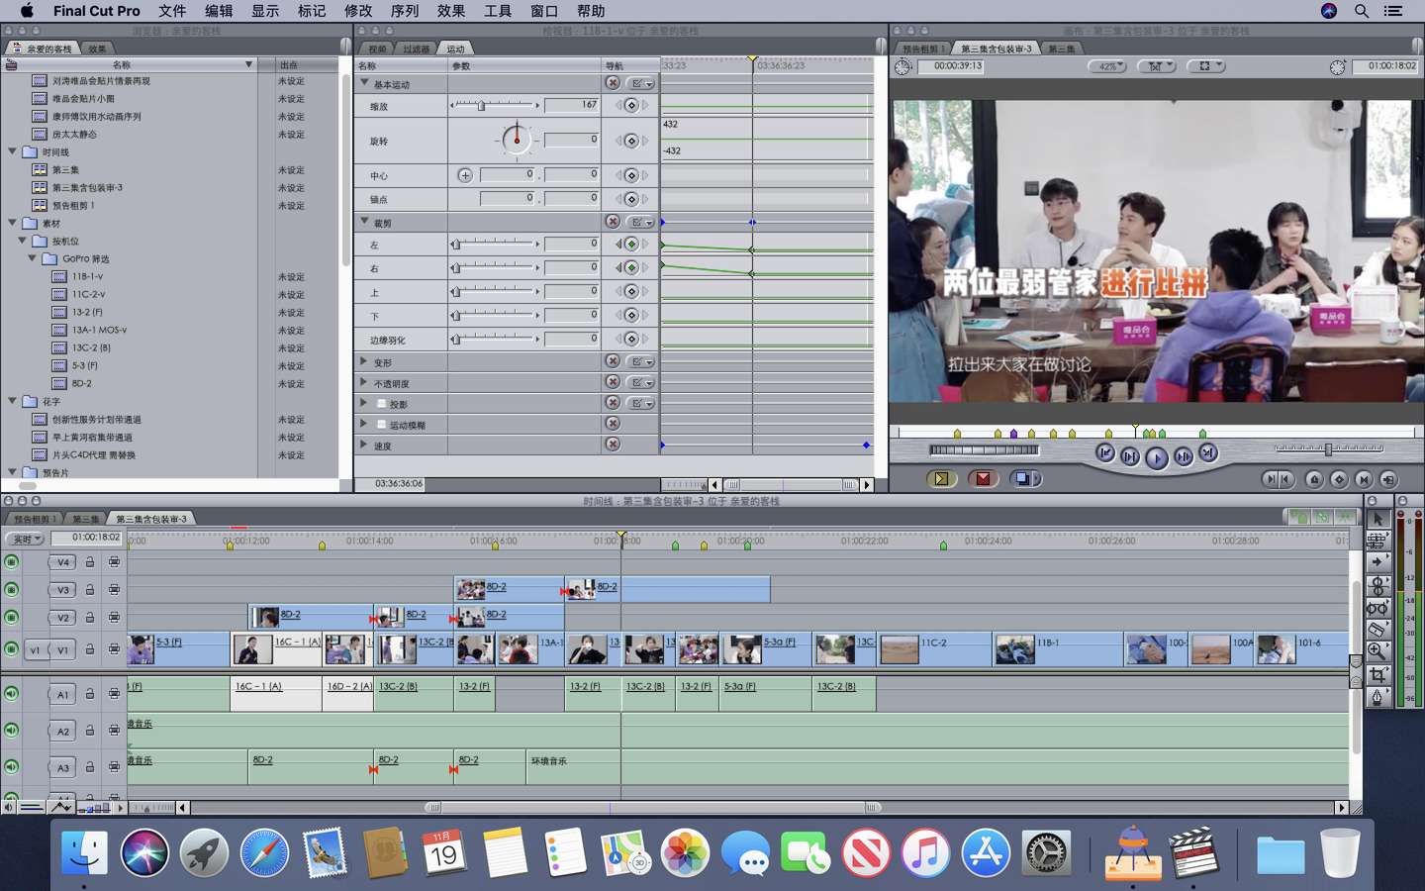The image size is (1425, 891).
Task: Reset the Crop parameters with red X
Action: click(613, 222)
